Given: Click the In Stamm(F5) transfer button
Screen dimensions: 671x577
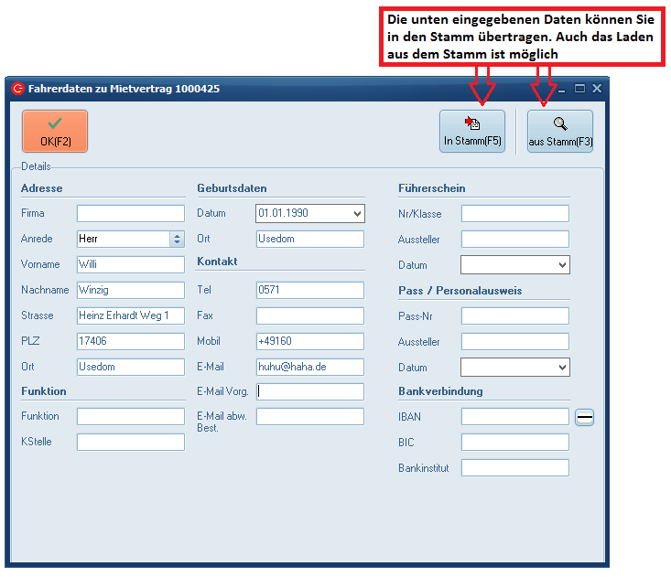Looking at the screenshot, I should 472,132.
